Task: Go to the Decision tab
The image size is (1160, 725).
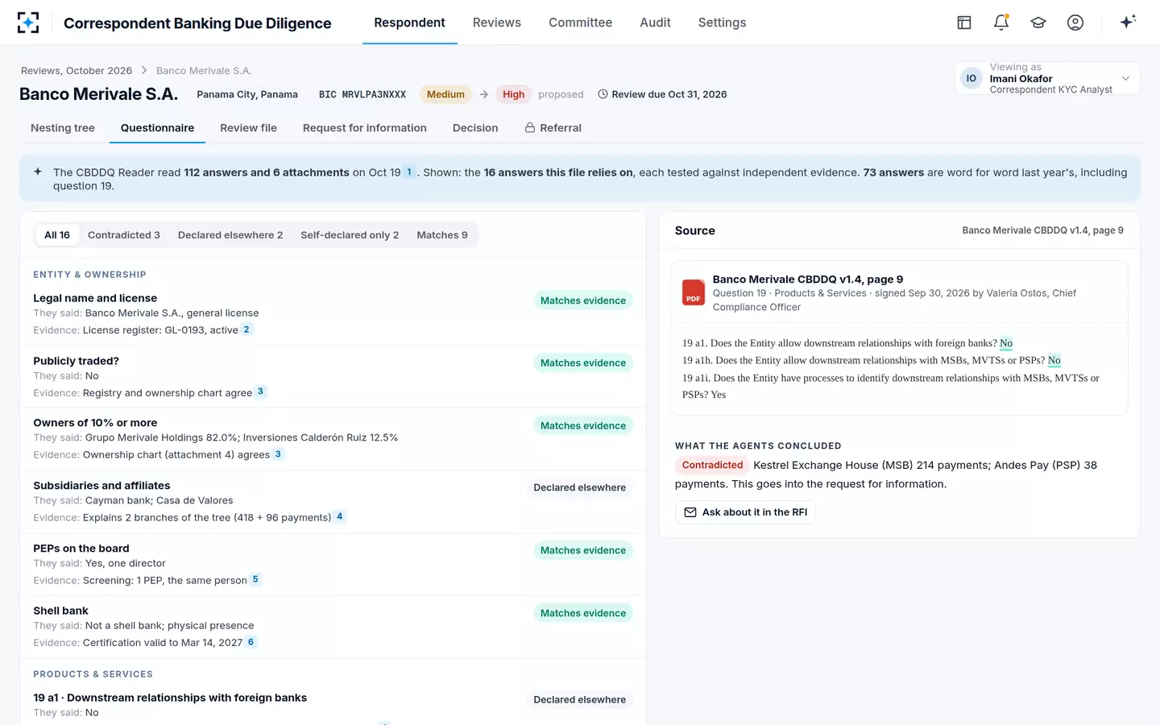Action: point(475,128)
